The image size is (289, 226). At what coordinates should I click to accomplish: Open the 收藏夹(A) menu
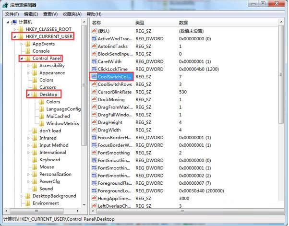(72, 14)
